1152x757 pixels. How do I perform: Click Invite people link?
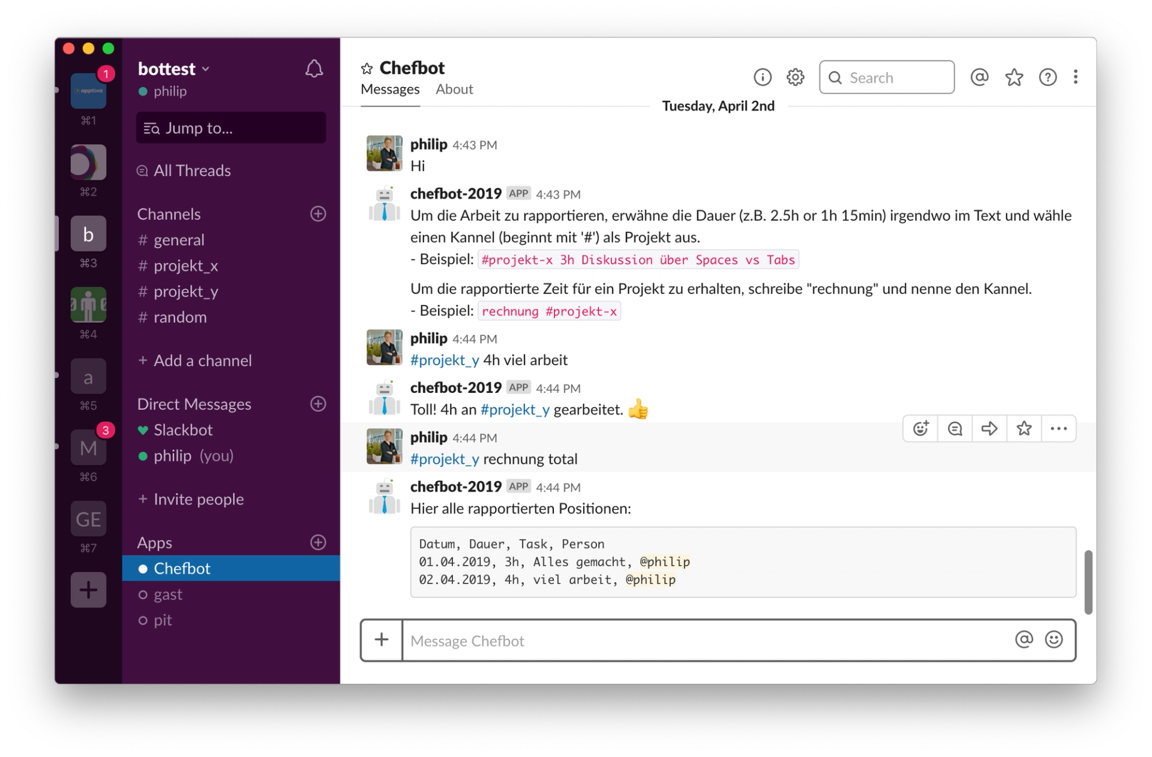pyautogui.click(x=191, y=499)
